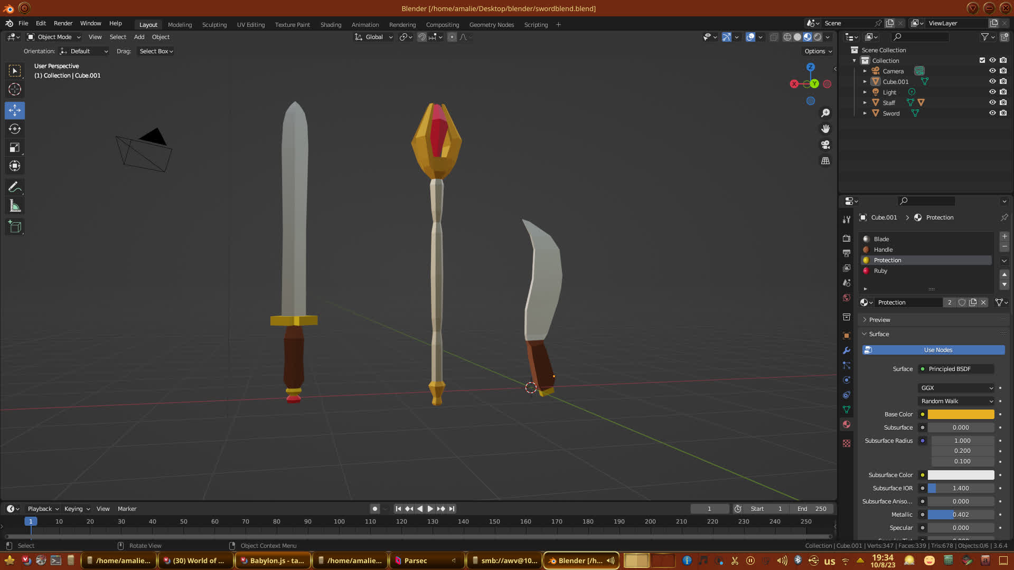
Task: Uncheck the Collection exclude checkbox
Action: [x=982, y=60]
